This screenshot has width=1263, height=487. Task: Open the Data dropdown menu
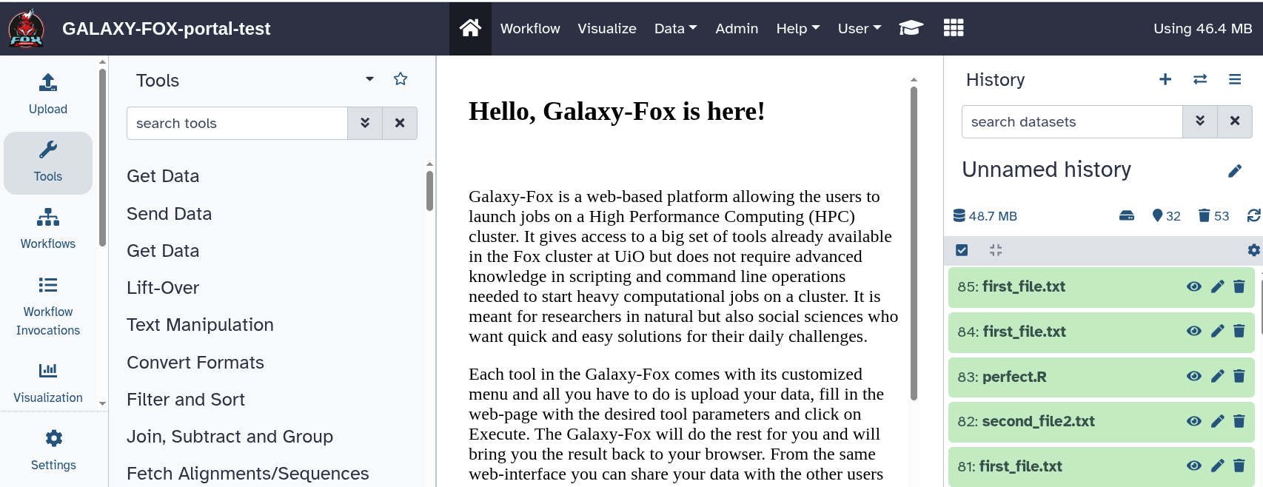point(675,28)
